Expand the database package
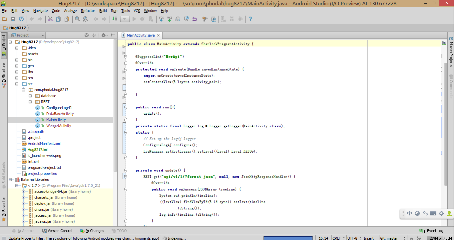 click(30, 96)
